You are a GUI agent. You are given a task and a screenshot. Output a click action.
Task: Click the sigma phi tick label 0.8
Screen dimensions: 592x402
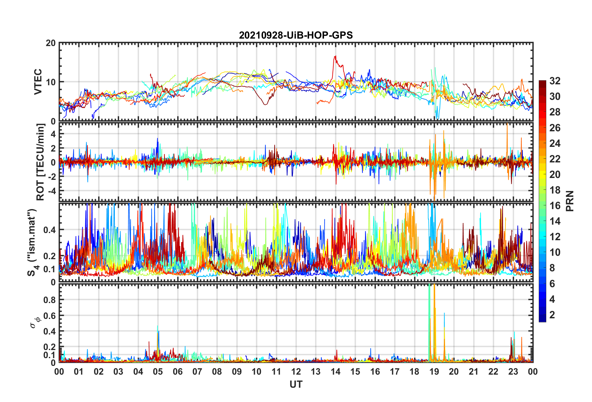tap(49, 300)
